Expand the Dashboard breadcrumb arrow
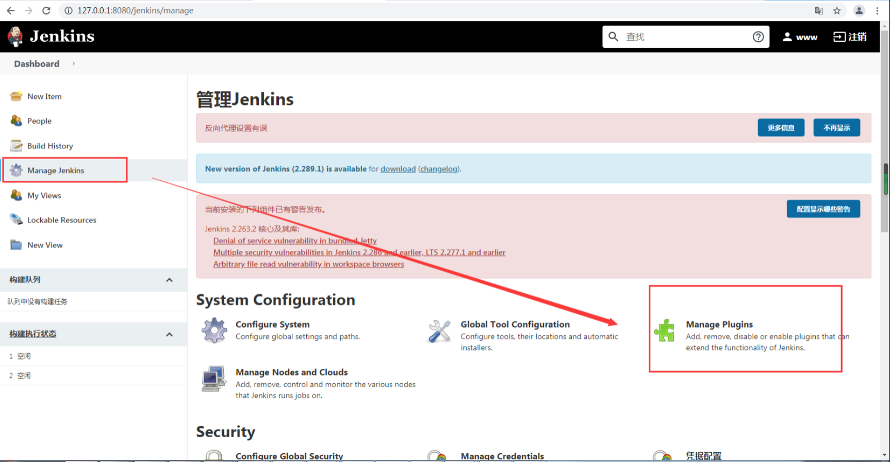The image size is (890, 462). pos(74,63)
